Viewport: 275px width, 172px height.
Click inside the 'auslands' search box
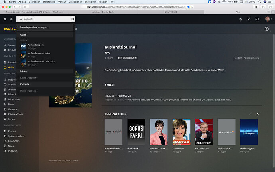(46, 19)
